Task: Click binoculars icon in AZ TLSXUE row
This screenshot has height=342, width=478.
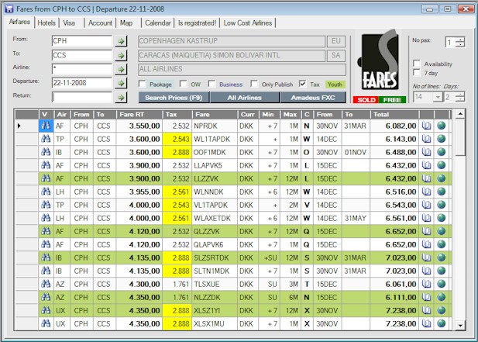Action: [46, 284]
